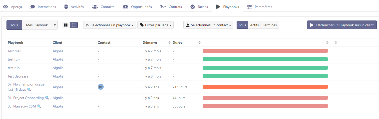Sort by Démarre column arrows

170,42
